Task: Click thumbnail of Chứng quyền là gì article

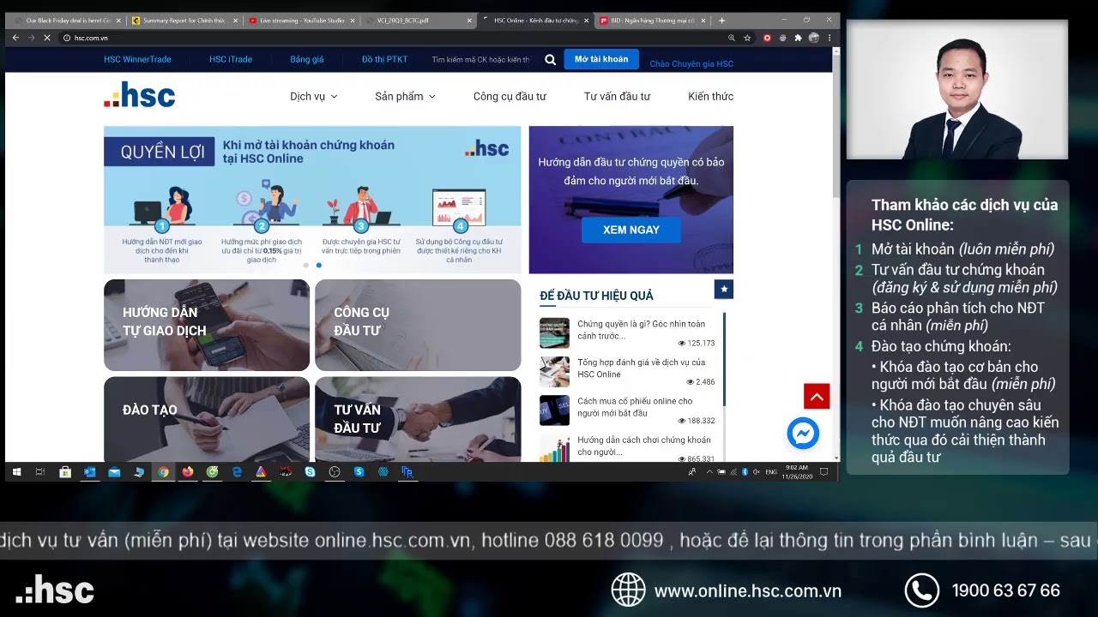Action: coord(554,332)
